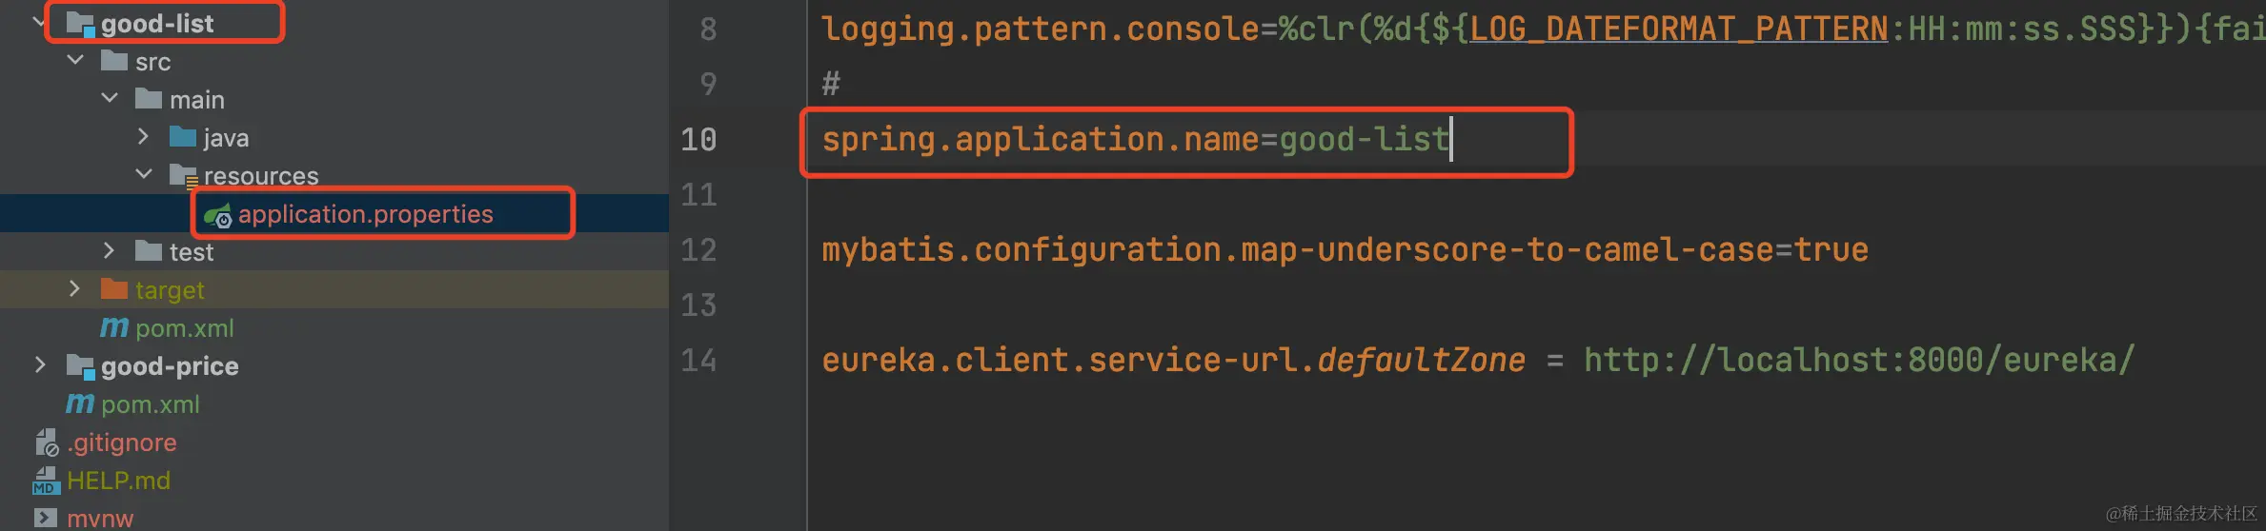The width and height of the screenshot is (2266, 531).
Task: Expand the test folder chevron
Action: (109, 251)
